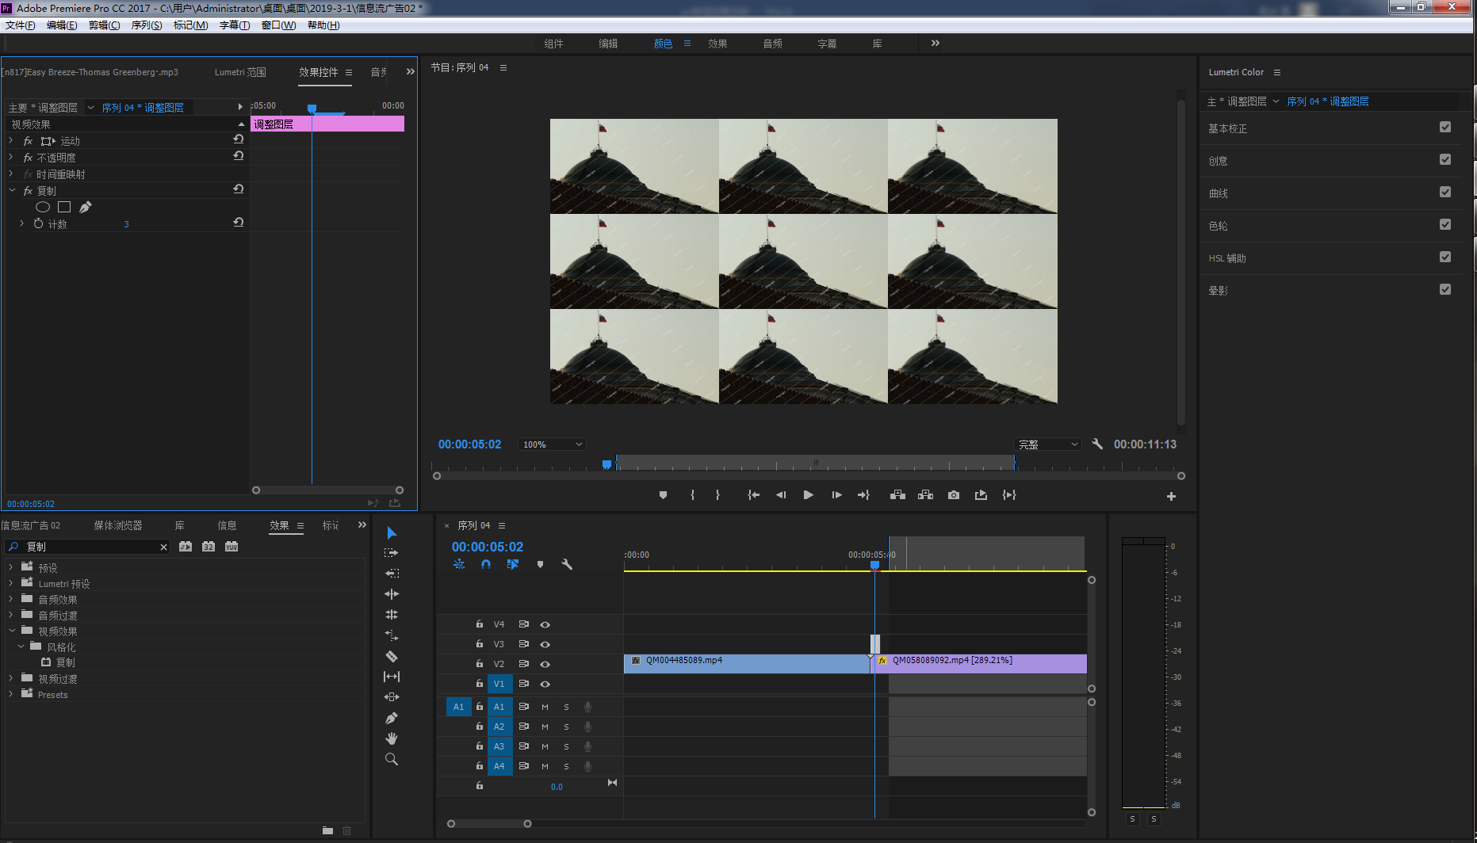The height and width of the screenshot is (843, 1477).
Task: Click the Play button in program monitor
Action: pos(809,494)
